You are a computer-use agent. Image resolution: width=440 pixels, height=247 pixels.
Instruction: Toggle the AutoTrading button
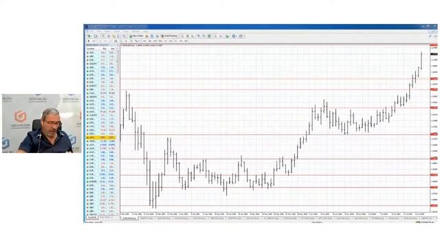(x=169, y=36)
